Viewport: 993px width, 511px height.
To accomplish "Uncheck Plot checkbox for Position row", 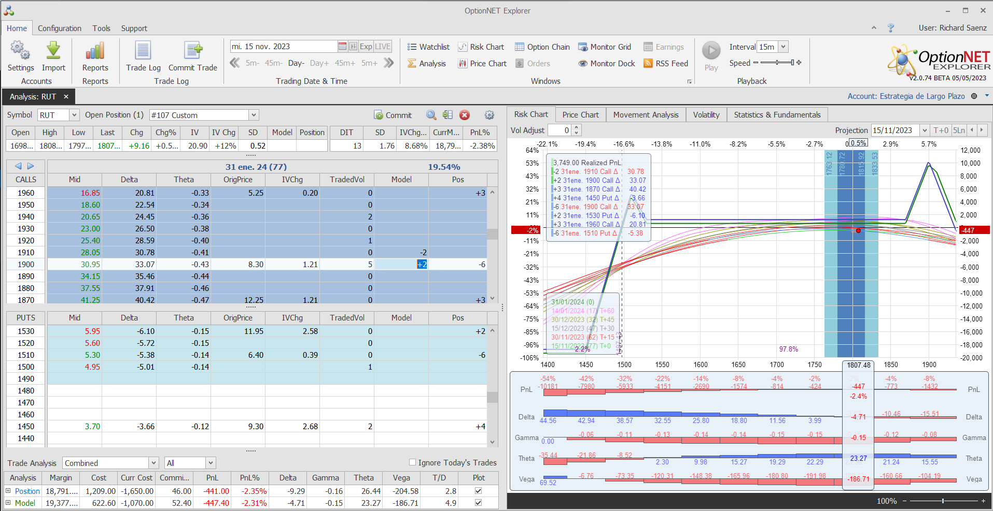I will coord(478,491).
